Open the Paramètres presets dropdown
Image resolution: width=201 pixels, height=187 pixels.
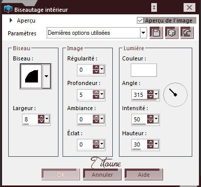[x=143, y=33]
